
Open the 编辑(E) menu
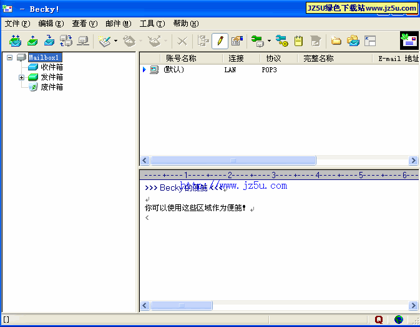pos(51,24)
